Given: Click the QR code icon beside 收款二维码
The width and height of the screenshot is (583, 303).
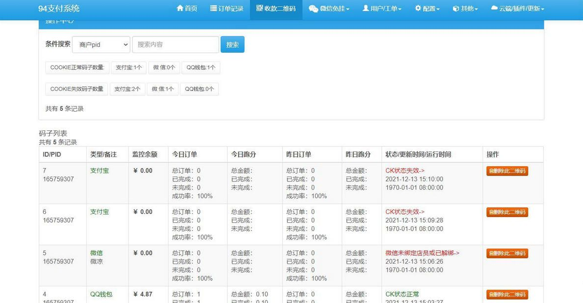Looking at the screenshot, I should point(260,8).
